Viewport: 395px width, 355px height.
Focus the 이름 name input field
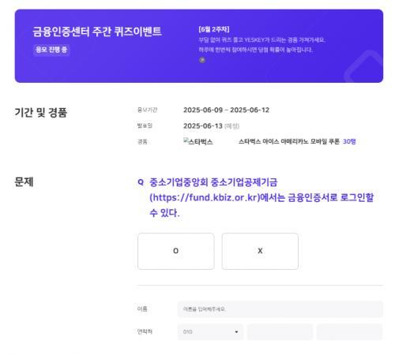280,309
